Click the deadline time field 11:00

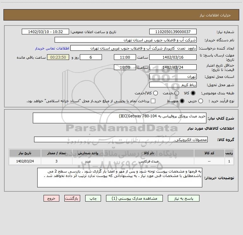tap(125, 57)
